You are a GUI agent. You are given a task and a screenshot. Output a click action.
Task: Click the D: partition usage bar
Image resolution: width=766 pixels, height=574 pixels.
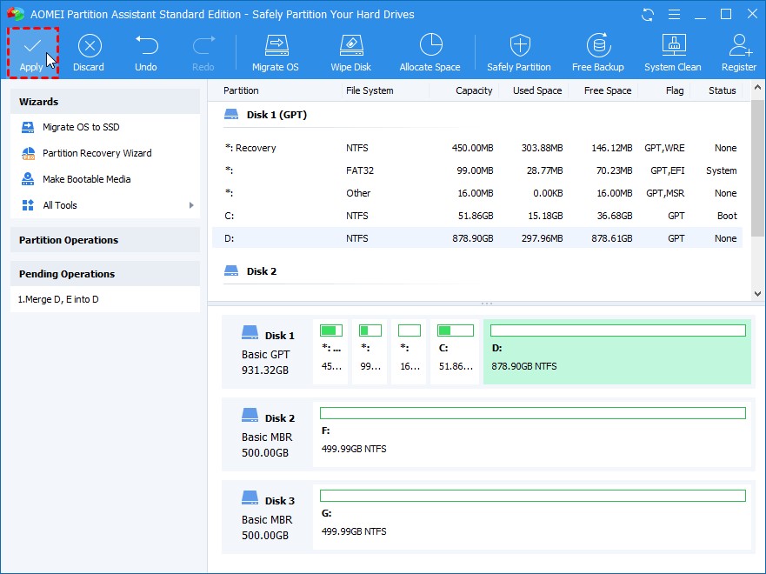point(618,330)
